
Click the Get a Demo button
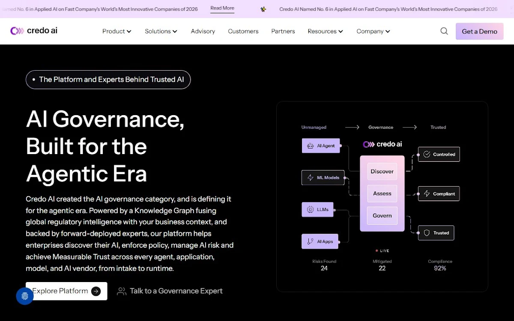tap(479, 31)
